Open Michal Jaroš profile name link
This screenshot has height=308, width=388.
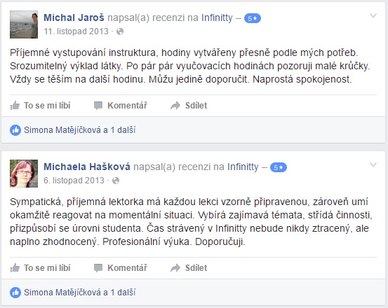coord(74,17)
